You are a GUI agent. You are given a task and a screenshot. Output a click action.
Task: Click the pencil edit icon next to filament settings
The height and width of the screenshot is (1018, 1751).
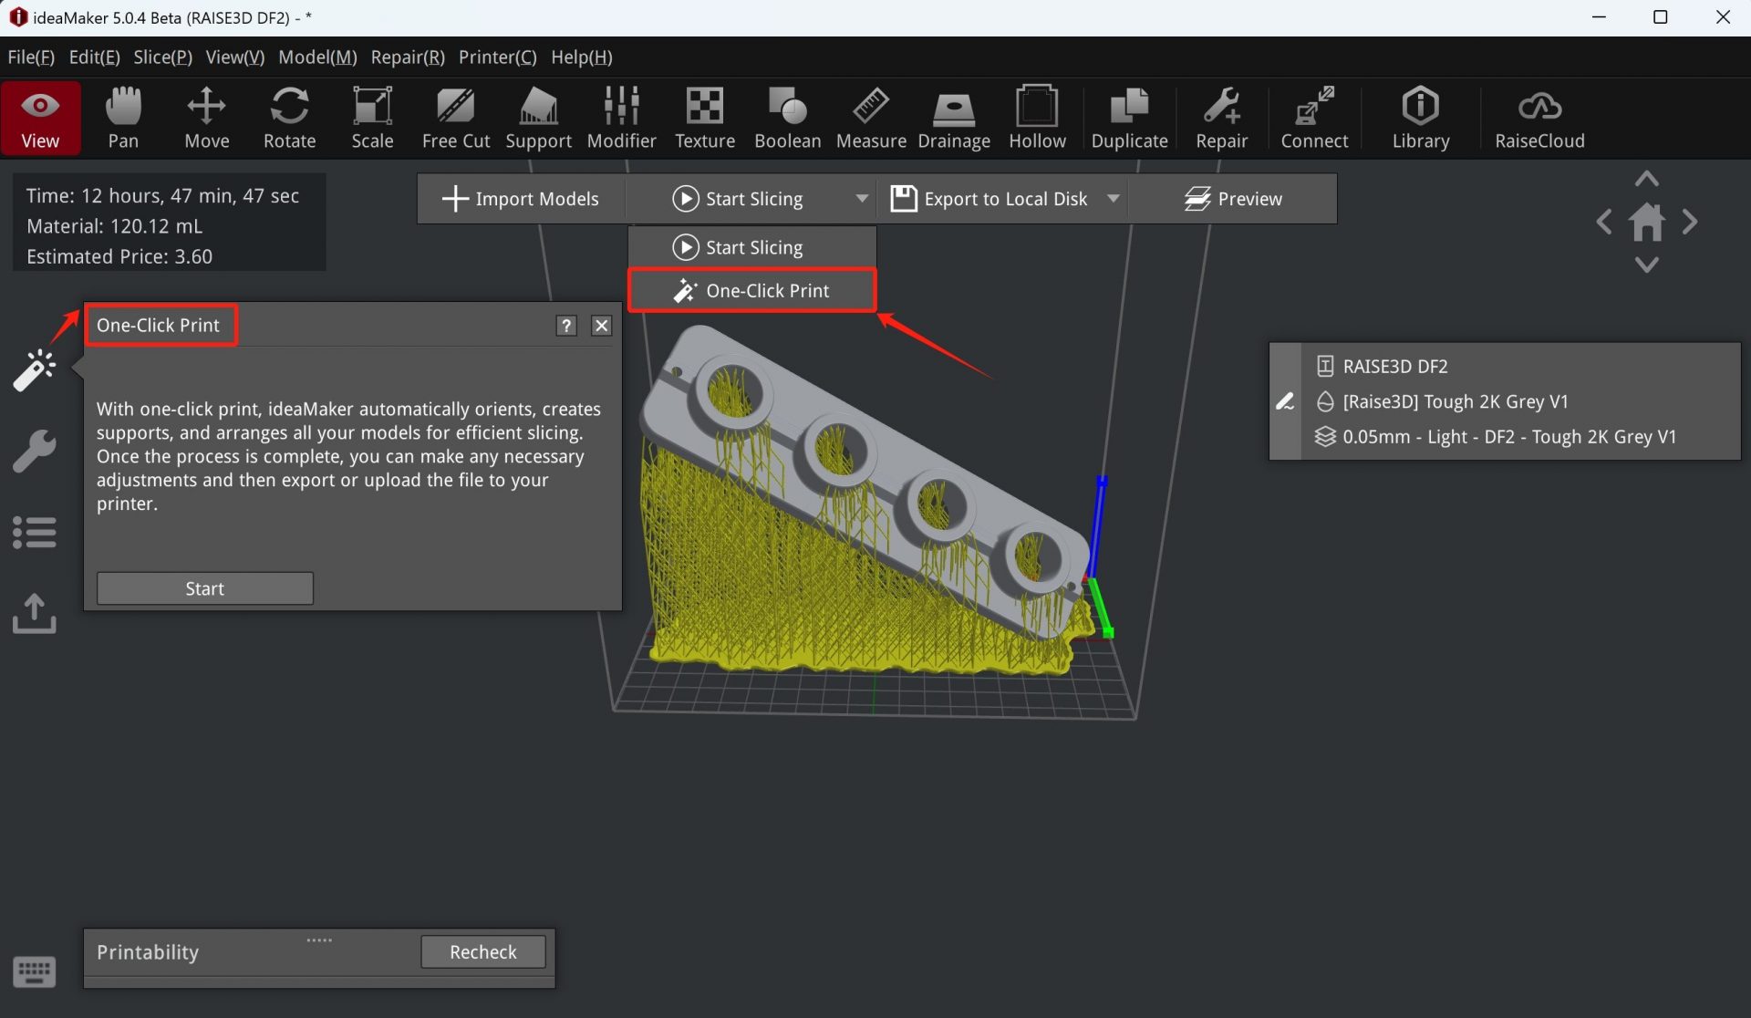pyautogui.click(x=1286, y=401)
